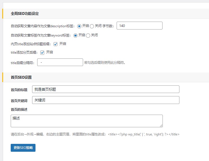Viewport: 209px width, 161px height.
Task: Select 关闭 radio for auto description tag
Action: point(92,26)
